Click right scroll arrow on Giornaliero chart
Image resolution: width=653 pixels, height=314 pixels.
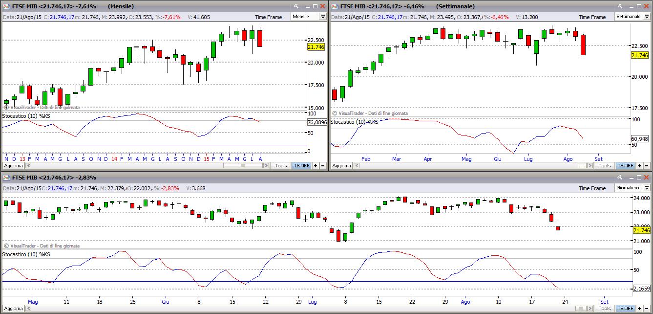590,309
